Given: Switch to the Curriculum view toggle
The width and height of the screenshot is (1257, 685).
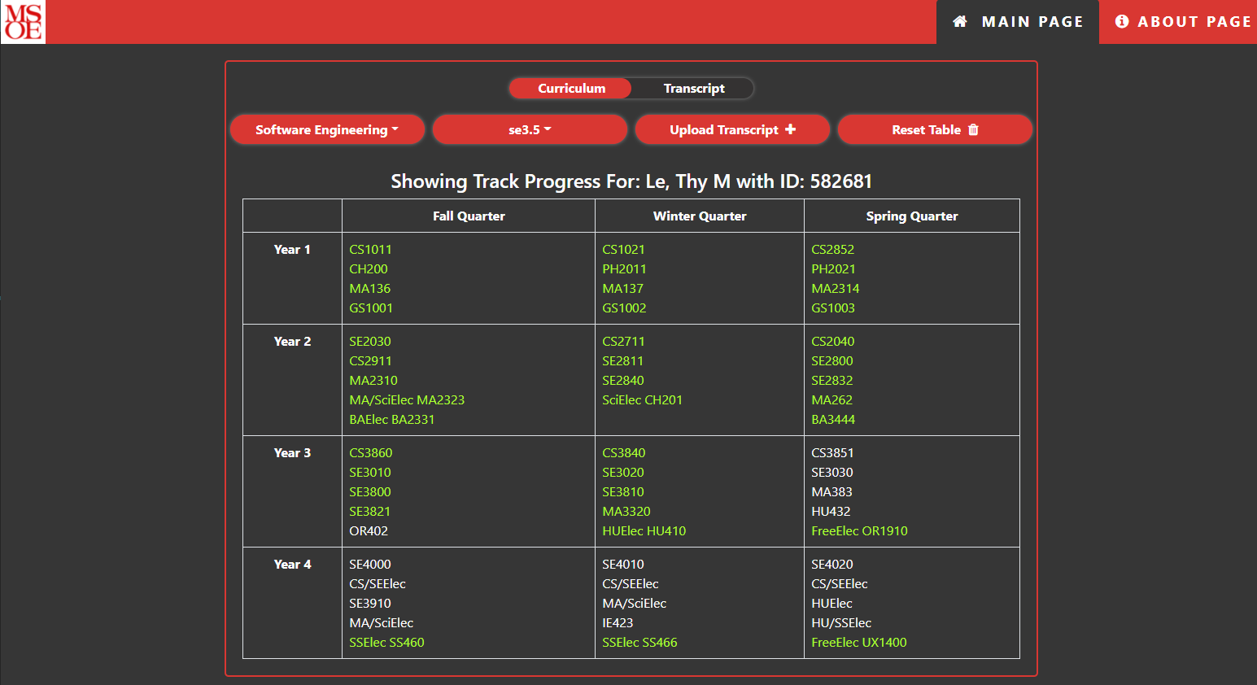Looking at the screenshot, I should pos(571,89).
